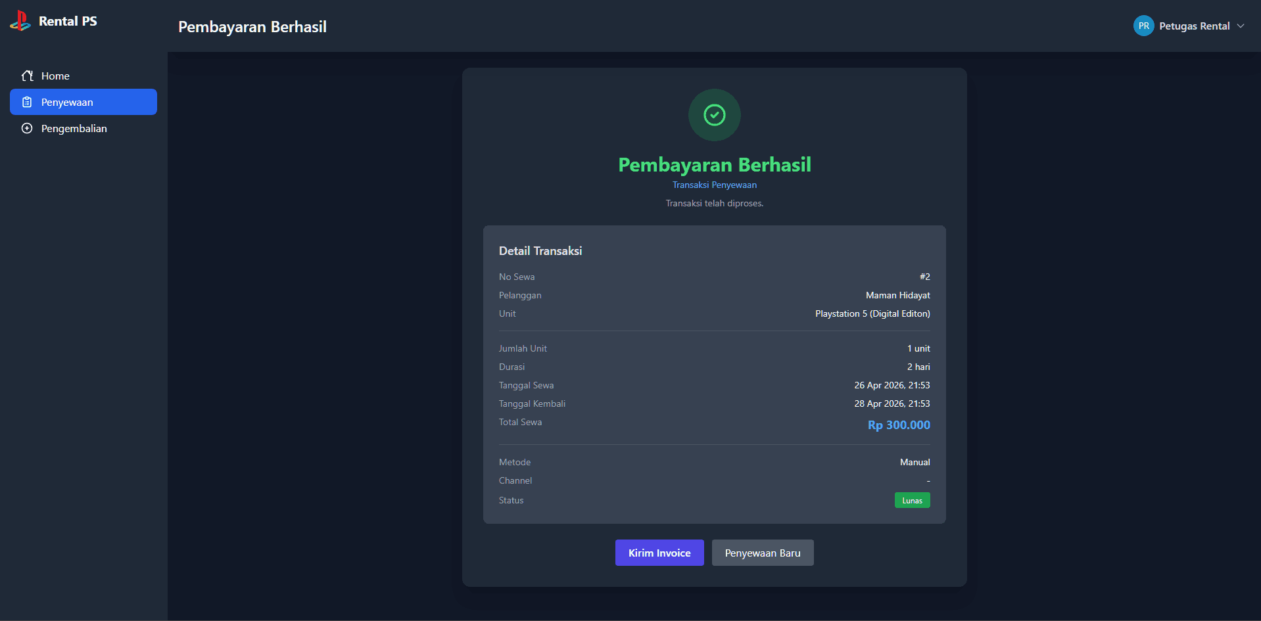
Task: Click the 28 Apr 2026, 21:53 date
Action: tap(892, 403)
